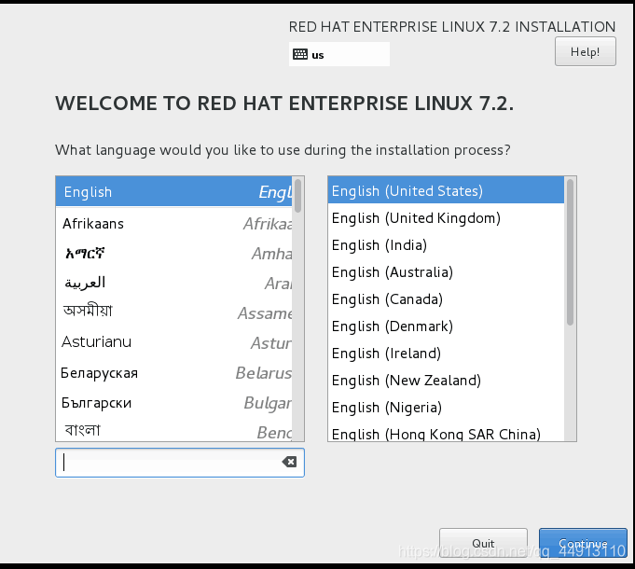Select Afrikaans in the language list
Viewport: 635px width, 569px height.
point(173,223)
